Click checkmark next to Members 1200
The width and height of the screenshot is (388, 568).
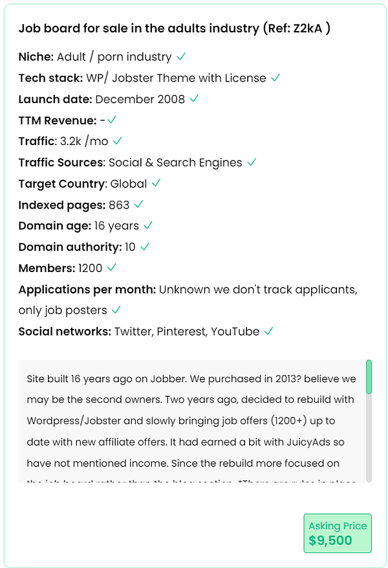pyautogui.click(x=112, y=267)
